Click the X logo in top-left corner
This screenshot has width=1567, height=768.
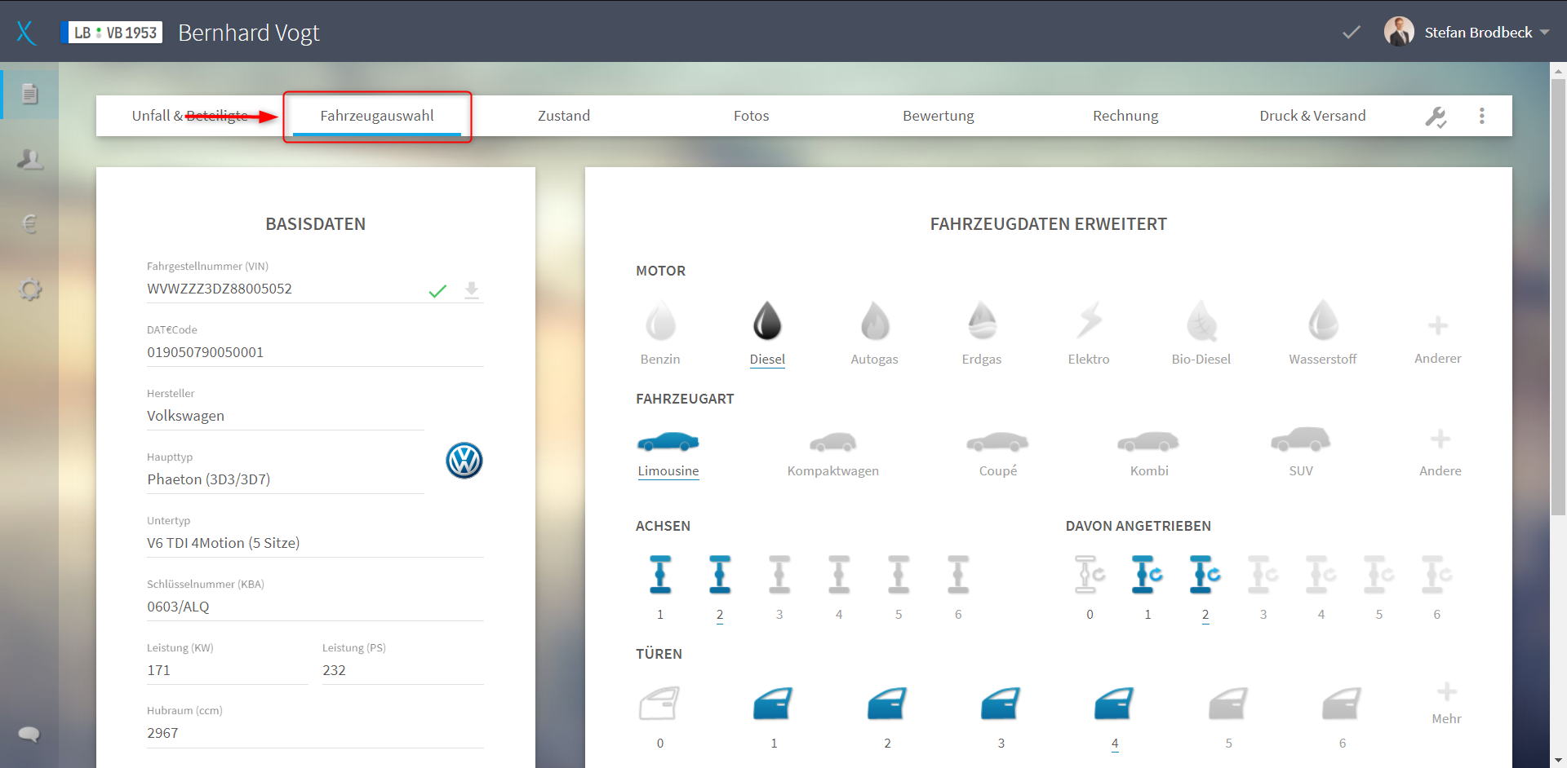click(26, 33)
